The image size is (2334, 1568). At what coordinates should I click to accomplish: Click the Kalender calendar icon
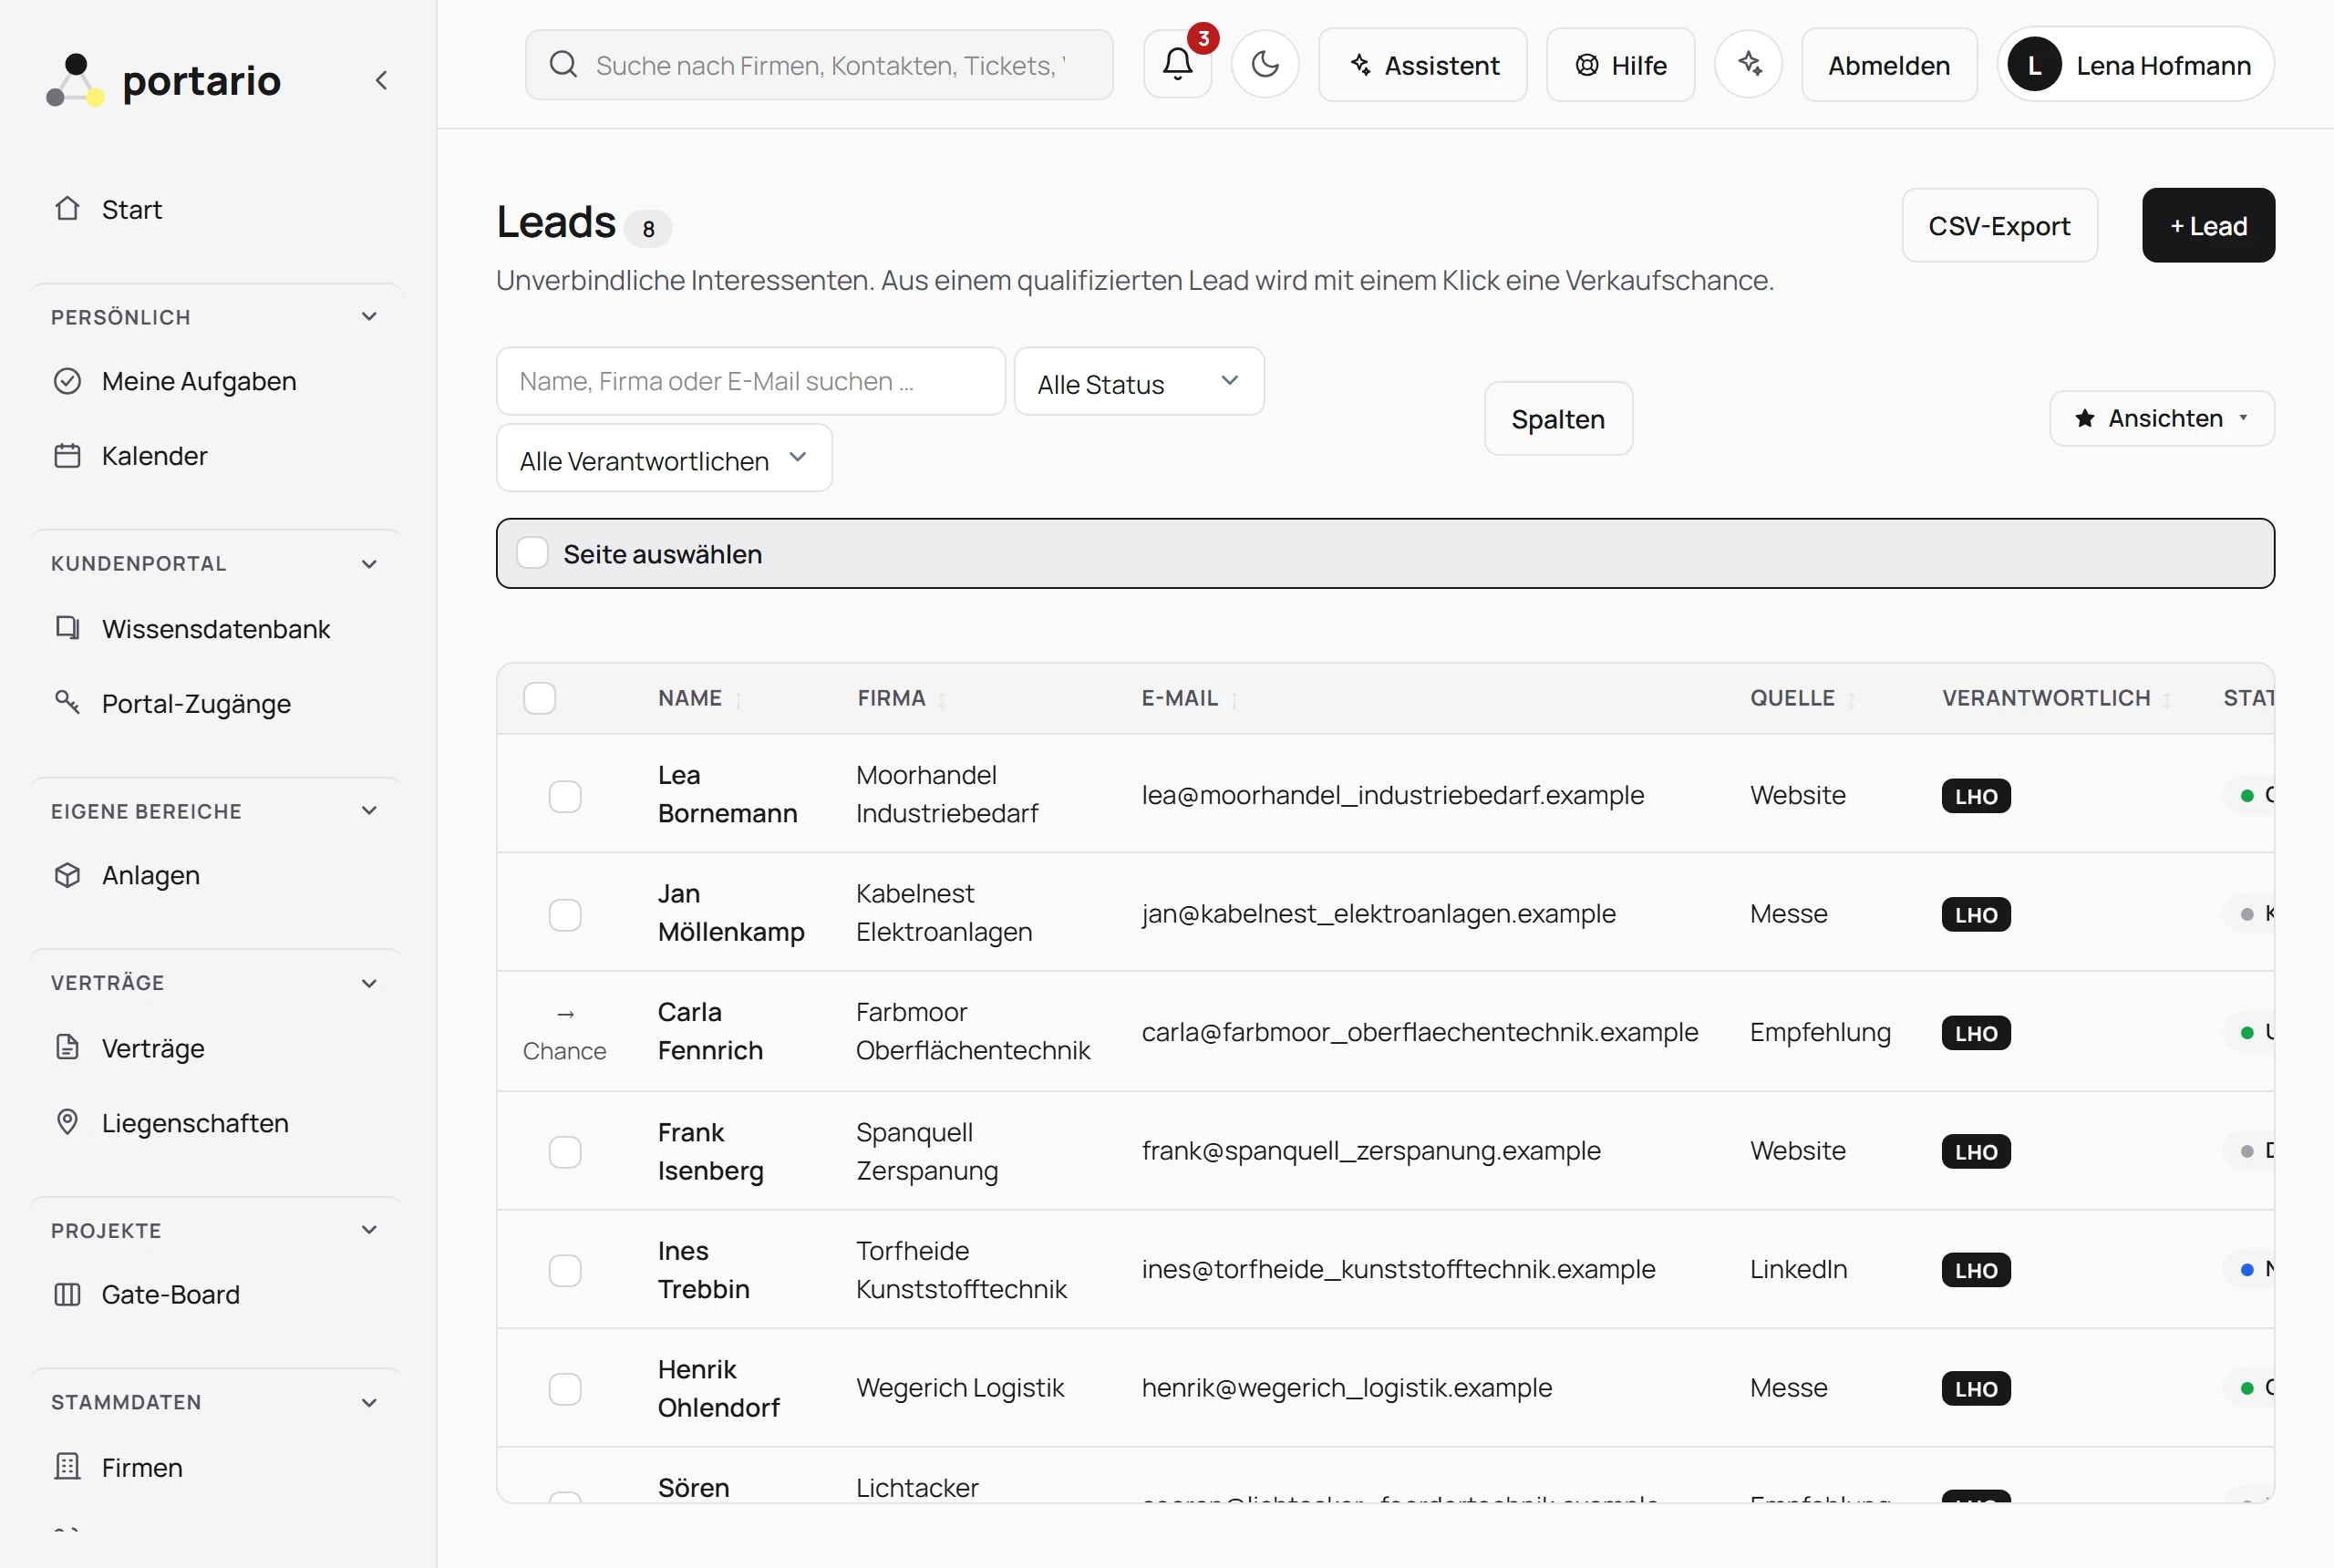[x=67, y=456]
